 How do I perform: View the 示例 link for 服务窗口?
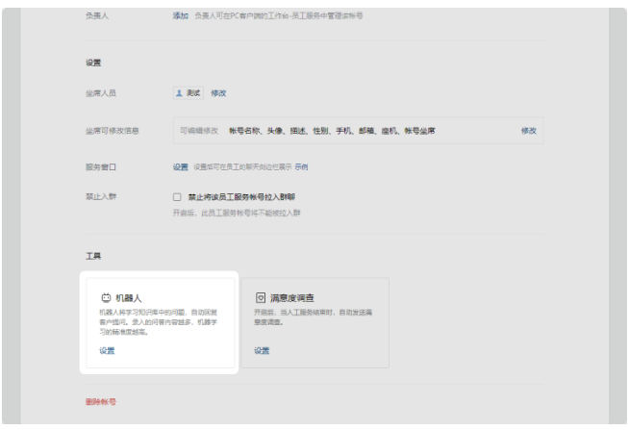tap(302, 167)
